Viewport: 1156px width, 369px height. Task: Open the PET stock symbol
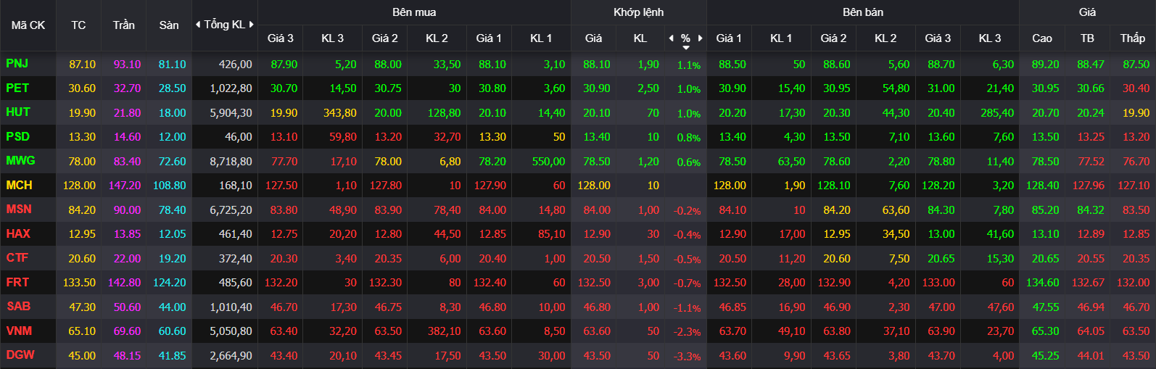pos(17,88)
